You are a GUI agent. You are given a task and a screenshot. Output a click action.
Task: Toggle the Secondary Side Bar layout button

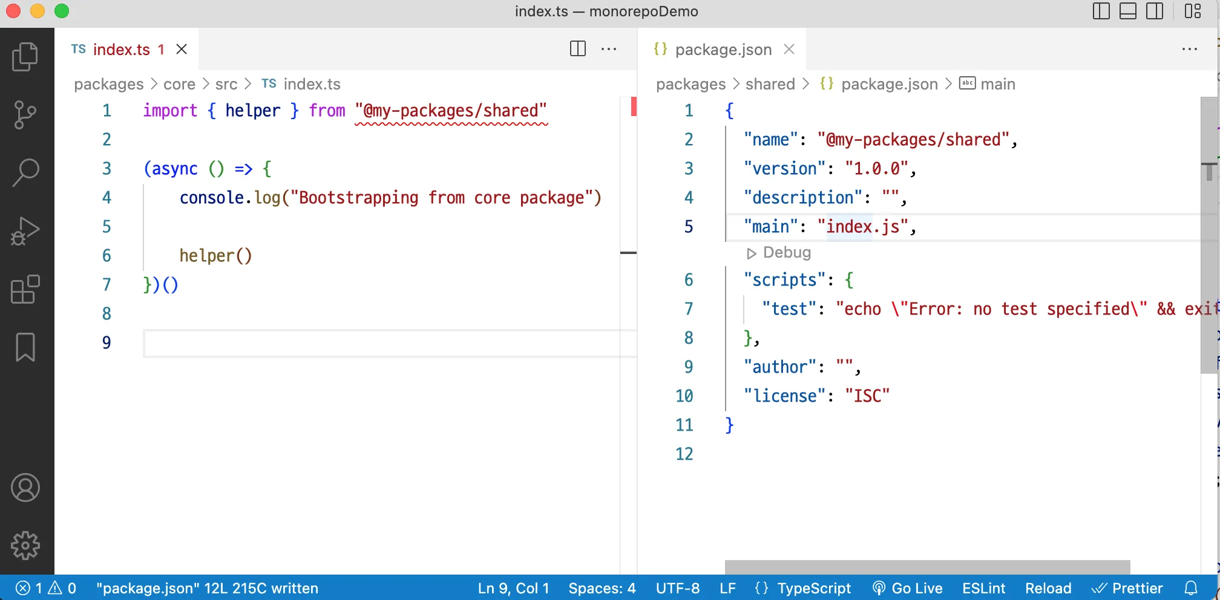1155,11
